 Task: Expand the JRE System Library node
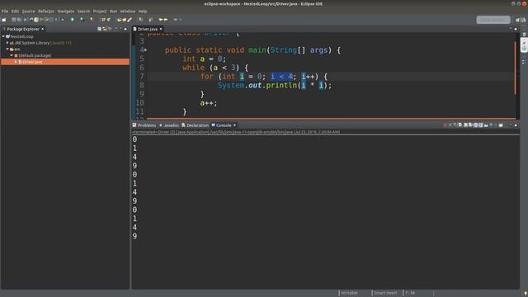[x=7, y=43]
